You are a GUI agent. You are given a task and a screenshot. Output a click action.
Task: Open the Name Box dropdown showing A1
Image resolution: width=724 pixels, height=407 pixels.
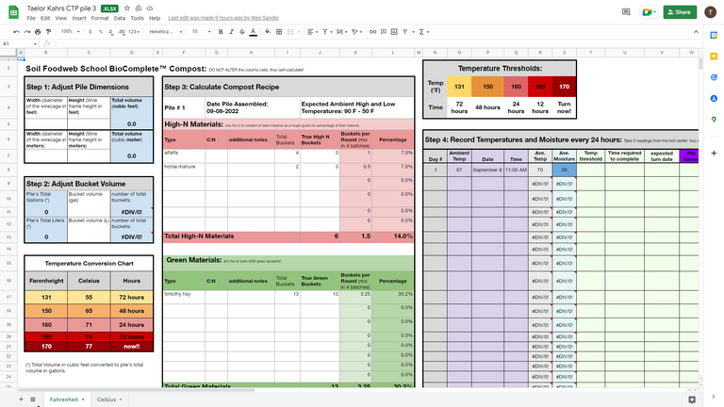coord(35,44)
